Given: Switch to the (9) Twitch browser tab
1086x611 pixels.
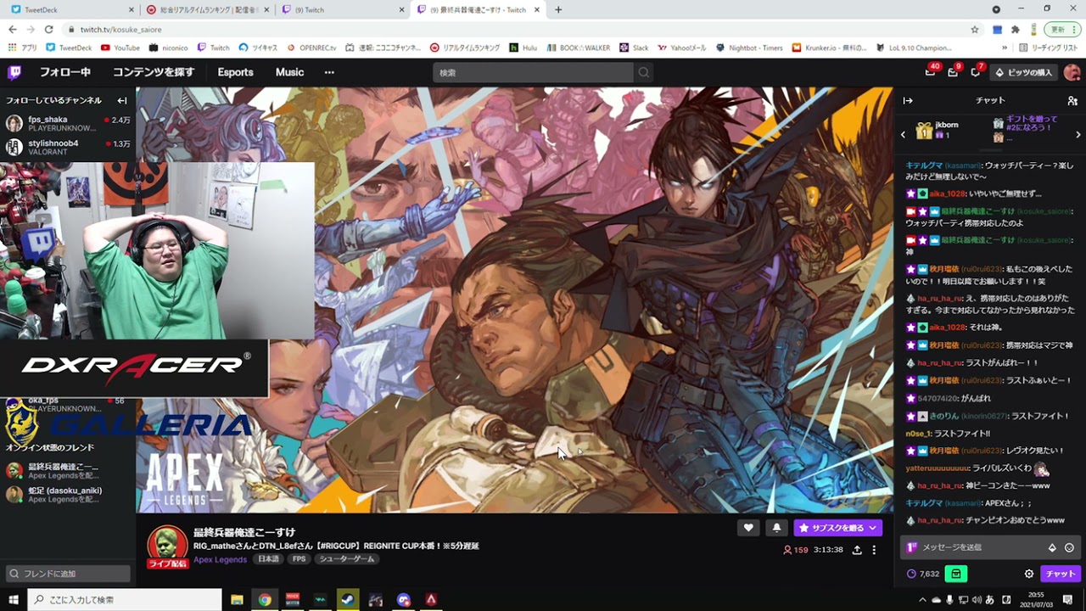Looking at the screenshot, I should [x=341, y=9].
